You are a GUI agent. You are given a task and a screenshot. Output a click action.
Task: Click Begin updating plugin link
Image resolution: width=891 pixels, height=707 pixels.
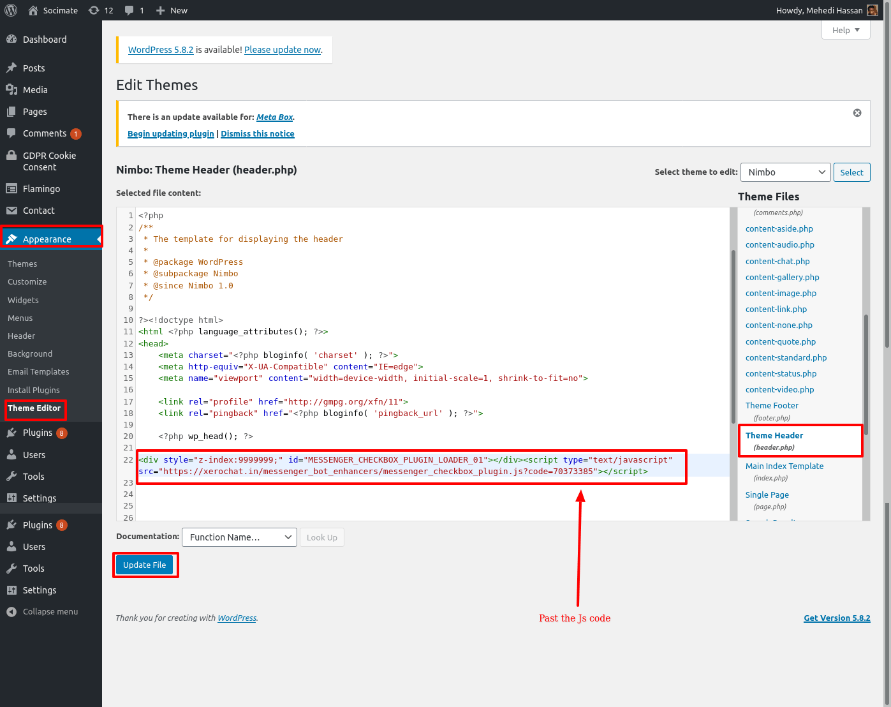[x=171, y=133]
